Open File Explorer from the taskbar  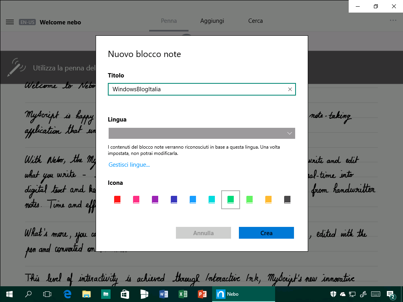(x=86, y=294)
